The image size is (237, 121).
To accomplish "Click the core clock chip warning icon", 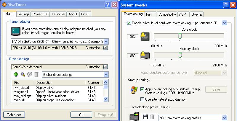I will 145,36.
